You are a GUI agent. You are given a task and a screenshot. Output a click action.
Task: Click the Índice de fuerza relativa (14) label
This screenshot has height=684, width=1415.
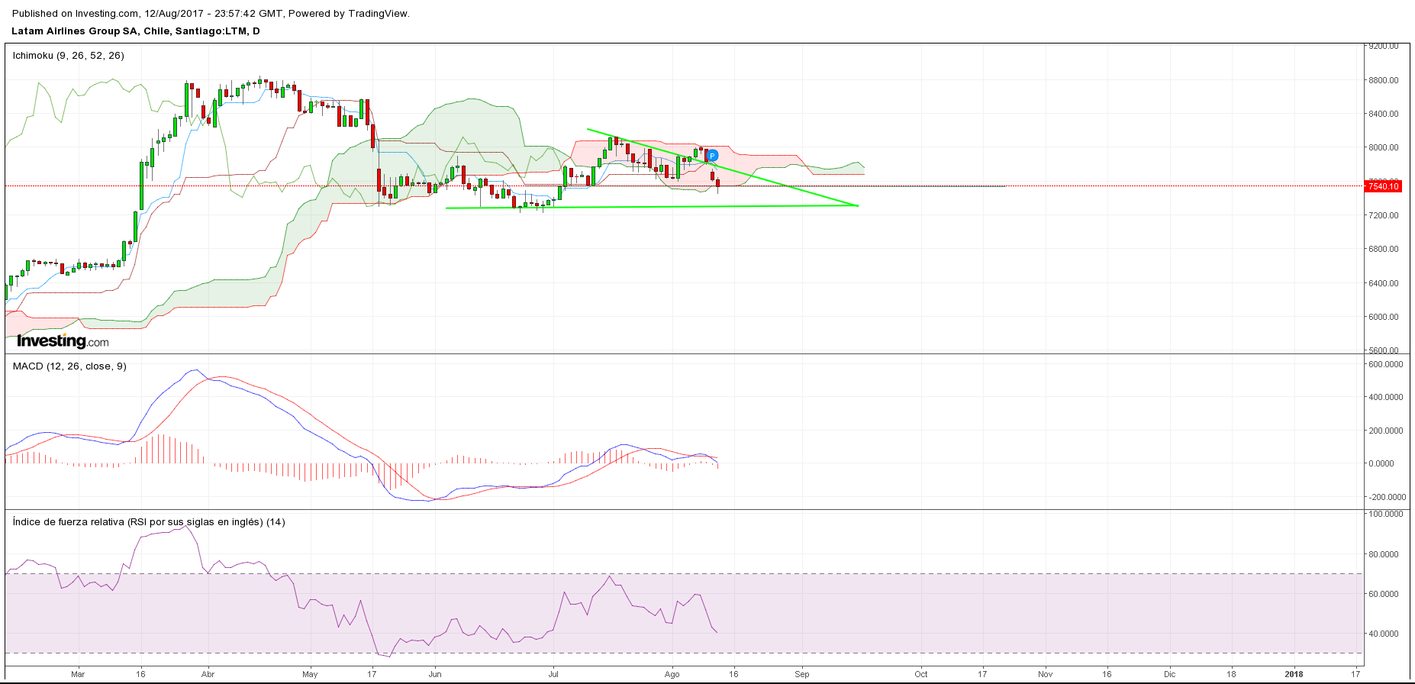(149, 522)
